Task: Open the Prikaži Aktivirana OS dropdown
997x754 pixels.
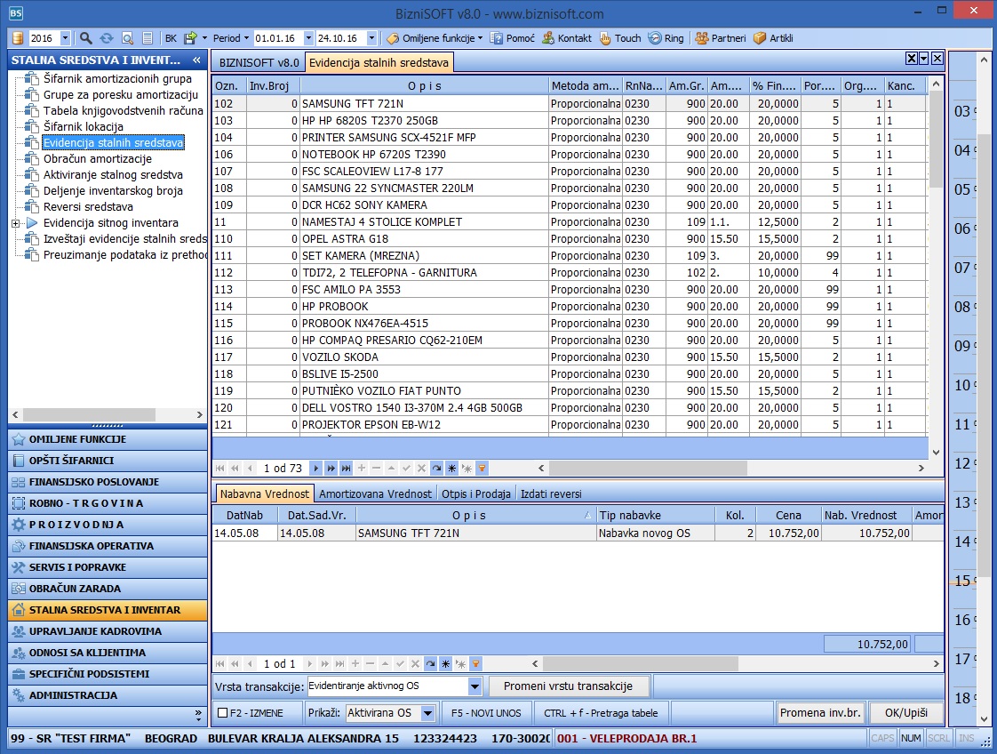Action: (x=428, y=713)
